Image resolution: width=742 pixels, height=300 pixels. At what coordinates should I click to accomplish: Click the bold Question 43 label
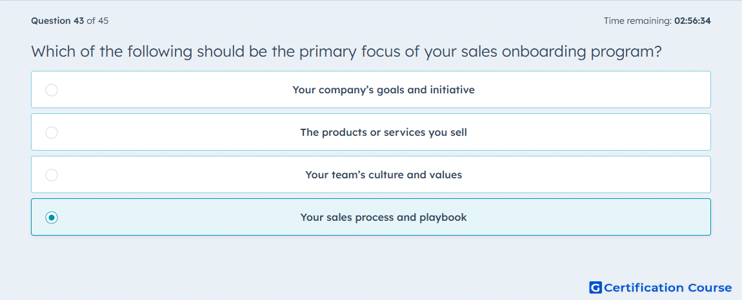pyautogui.click(x=57, y=21)
